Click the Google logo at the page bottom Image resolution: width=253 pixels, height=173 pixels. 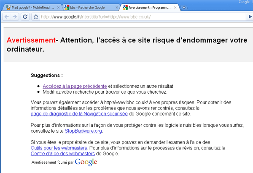coord(86,162)
